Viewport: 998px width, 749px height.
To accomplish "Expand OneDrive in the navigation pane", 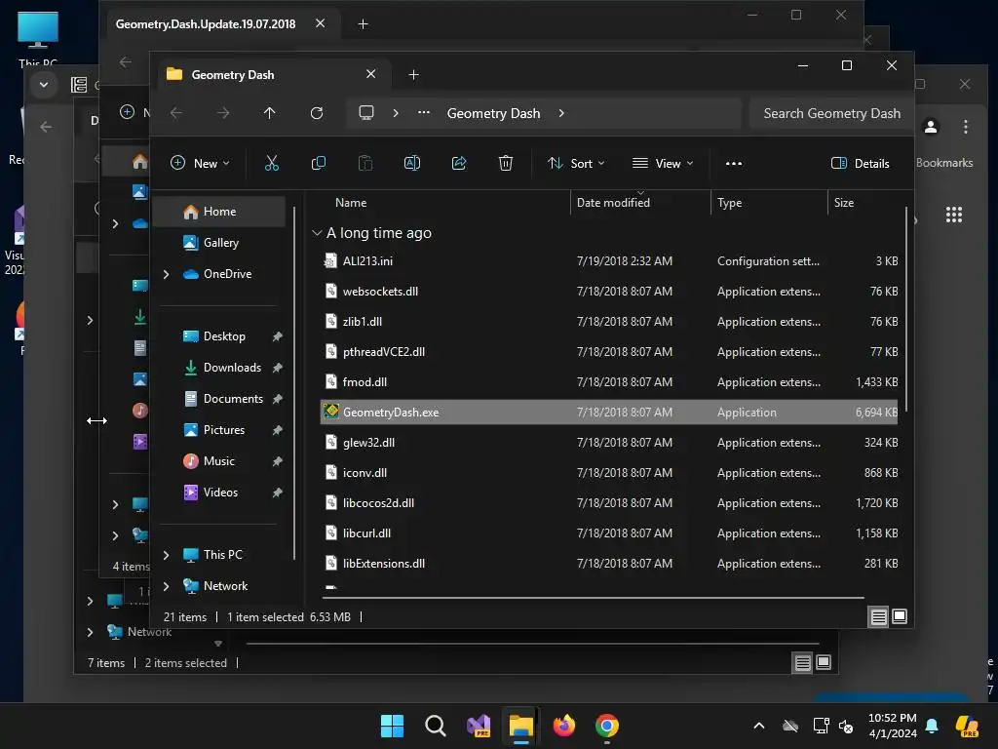I will point(166,274).
